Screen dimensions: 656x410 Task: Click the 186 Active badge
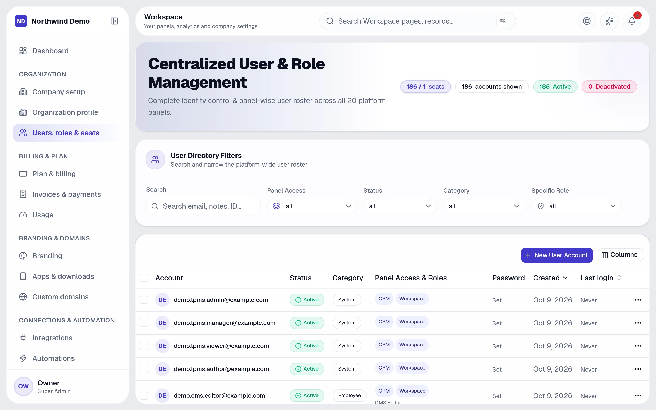[555, 87]
